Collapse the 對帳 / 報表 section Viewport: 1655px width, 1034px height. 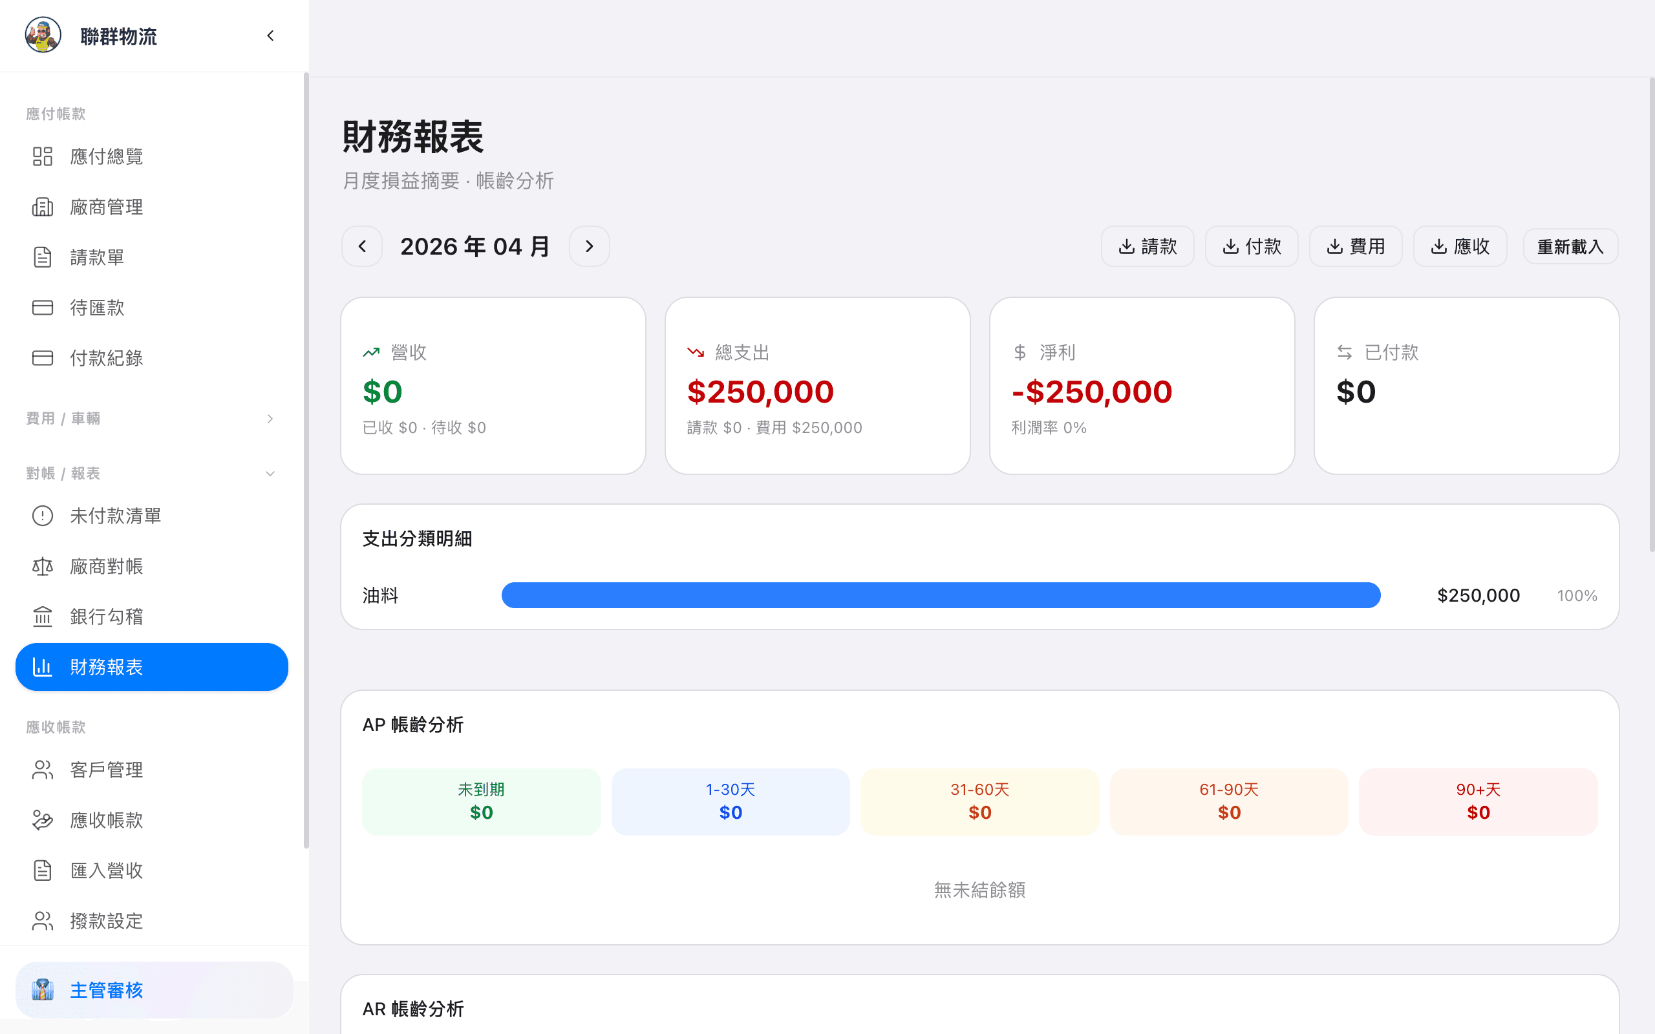[270, 473]
